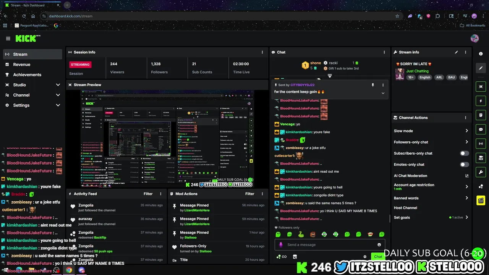
Task: Open Activity Feed three-dot menu
Action: tap(160, 194)
